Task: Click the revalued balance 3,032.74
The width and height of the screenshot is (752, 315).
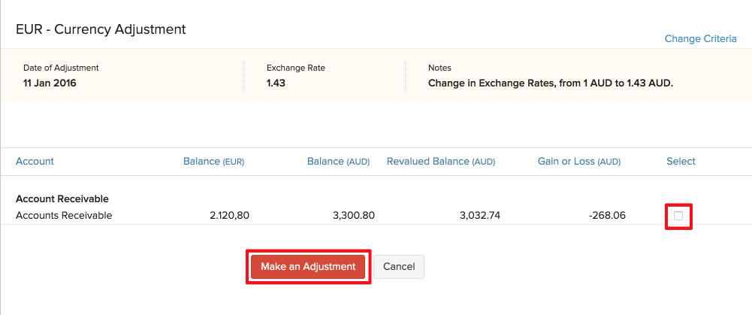Action: (x=479, y=216)
